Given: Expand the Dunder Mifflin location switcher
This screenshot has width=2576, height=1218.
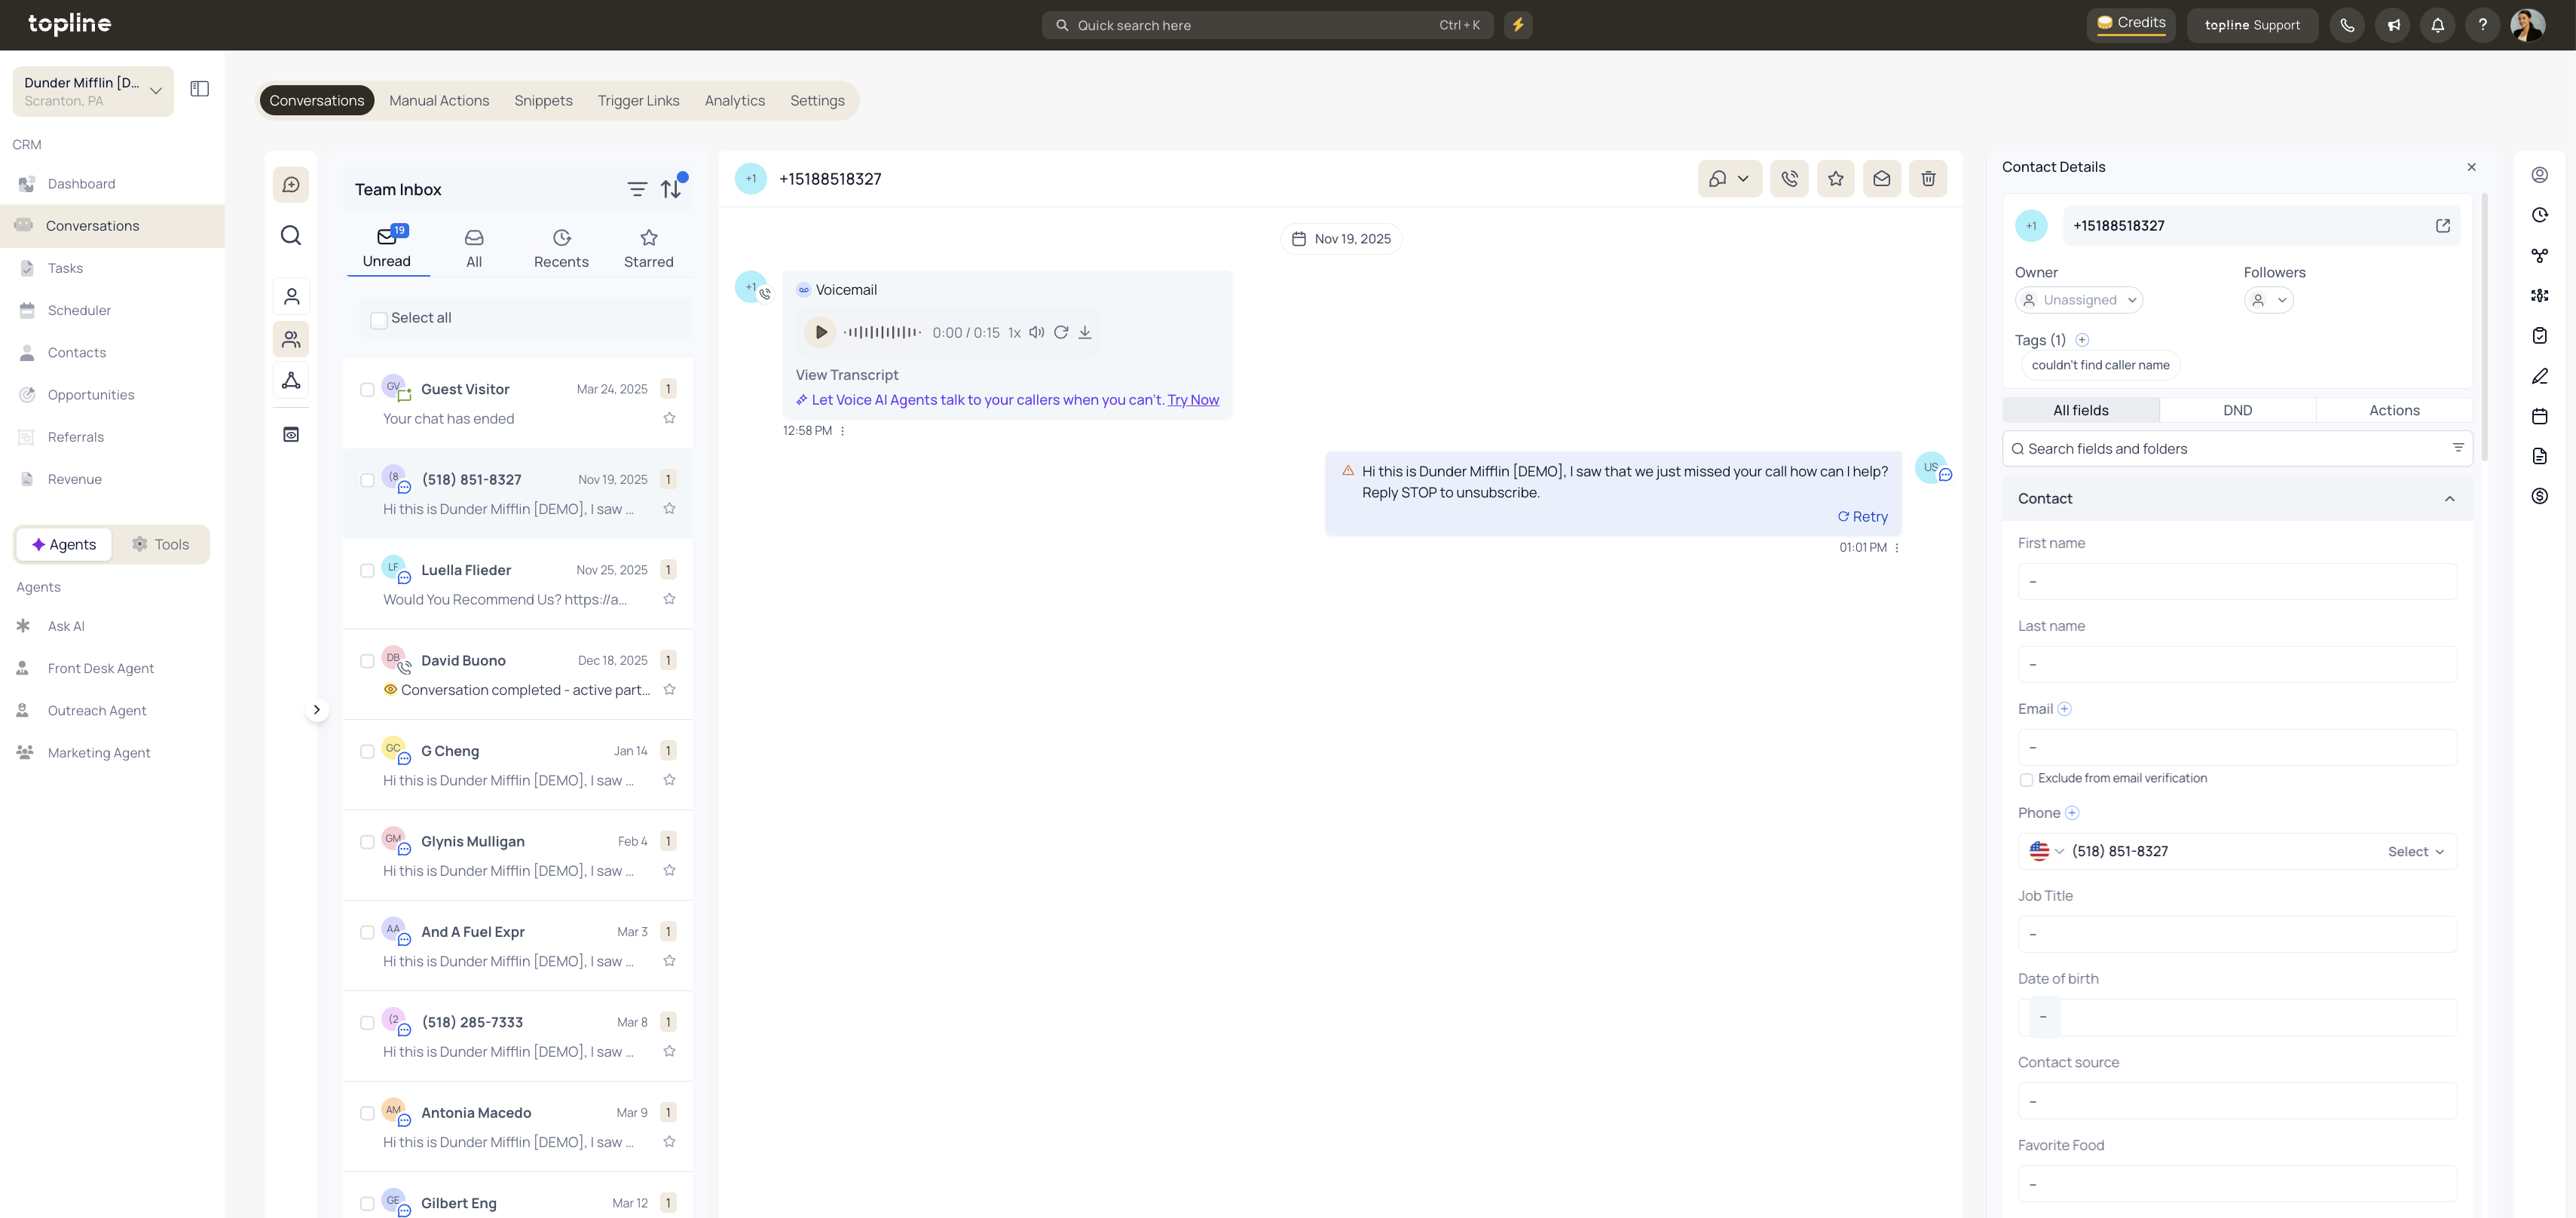Looking at the screenshot, I should (x=93, y=91).
